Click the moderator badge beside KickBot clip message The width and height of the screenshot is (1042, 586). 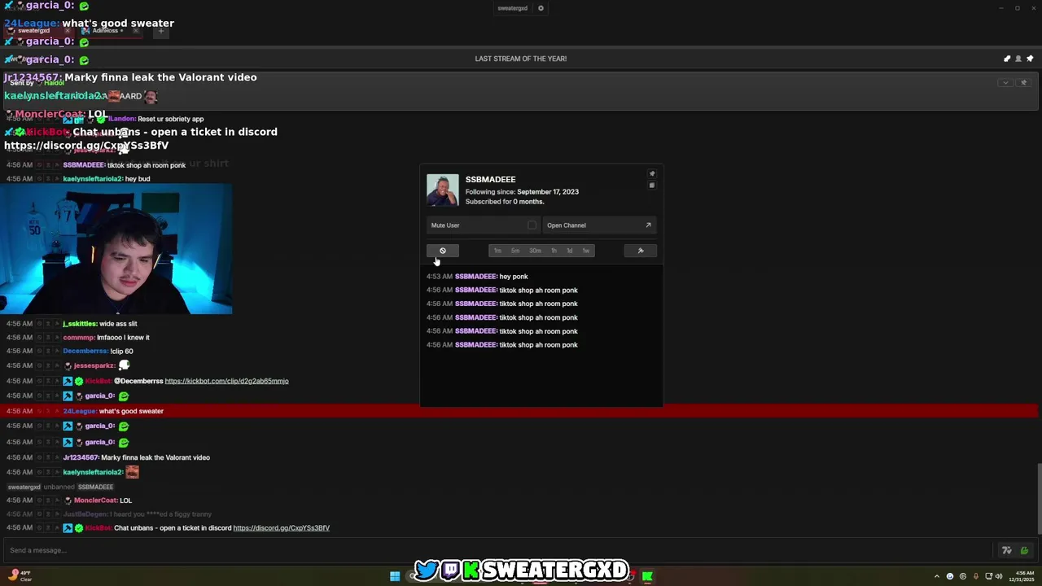[x=68, y=381]
